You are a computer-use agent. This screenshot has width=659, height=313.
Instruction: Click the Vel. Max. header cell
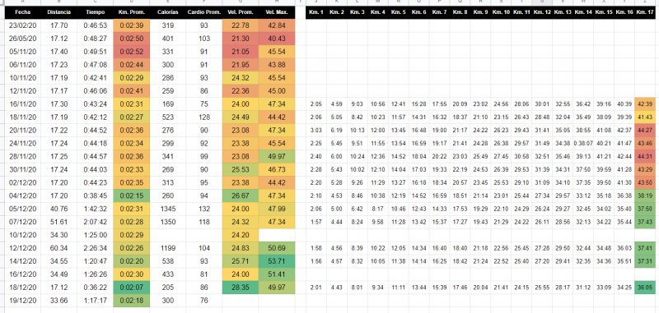[x=277, y=12]
